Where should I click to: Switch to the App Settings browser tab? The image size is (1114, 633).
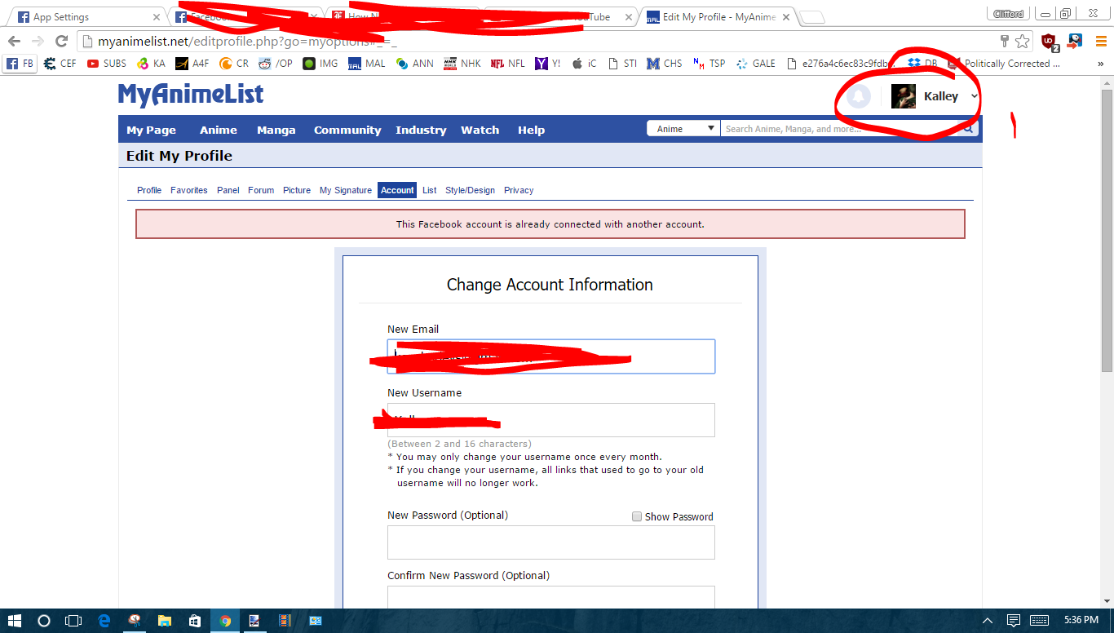pyautogui.click(x=86, y=17)
